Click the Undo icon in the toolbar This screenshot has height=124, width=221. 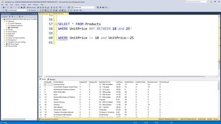click(60, 8)
